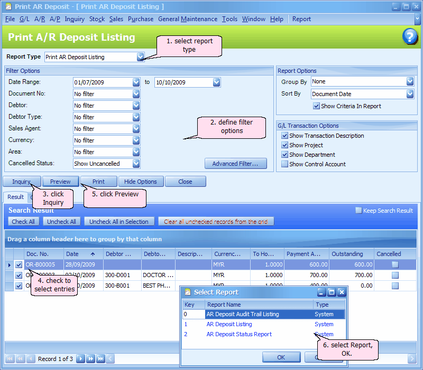This screenshot has width=423, height=370.
Task: Click the Inquiry button
Action: point(22,182)
